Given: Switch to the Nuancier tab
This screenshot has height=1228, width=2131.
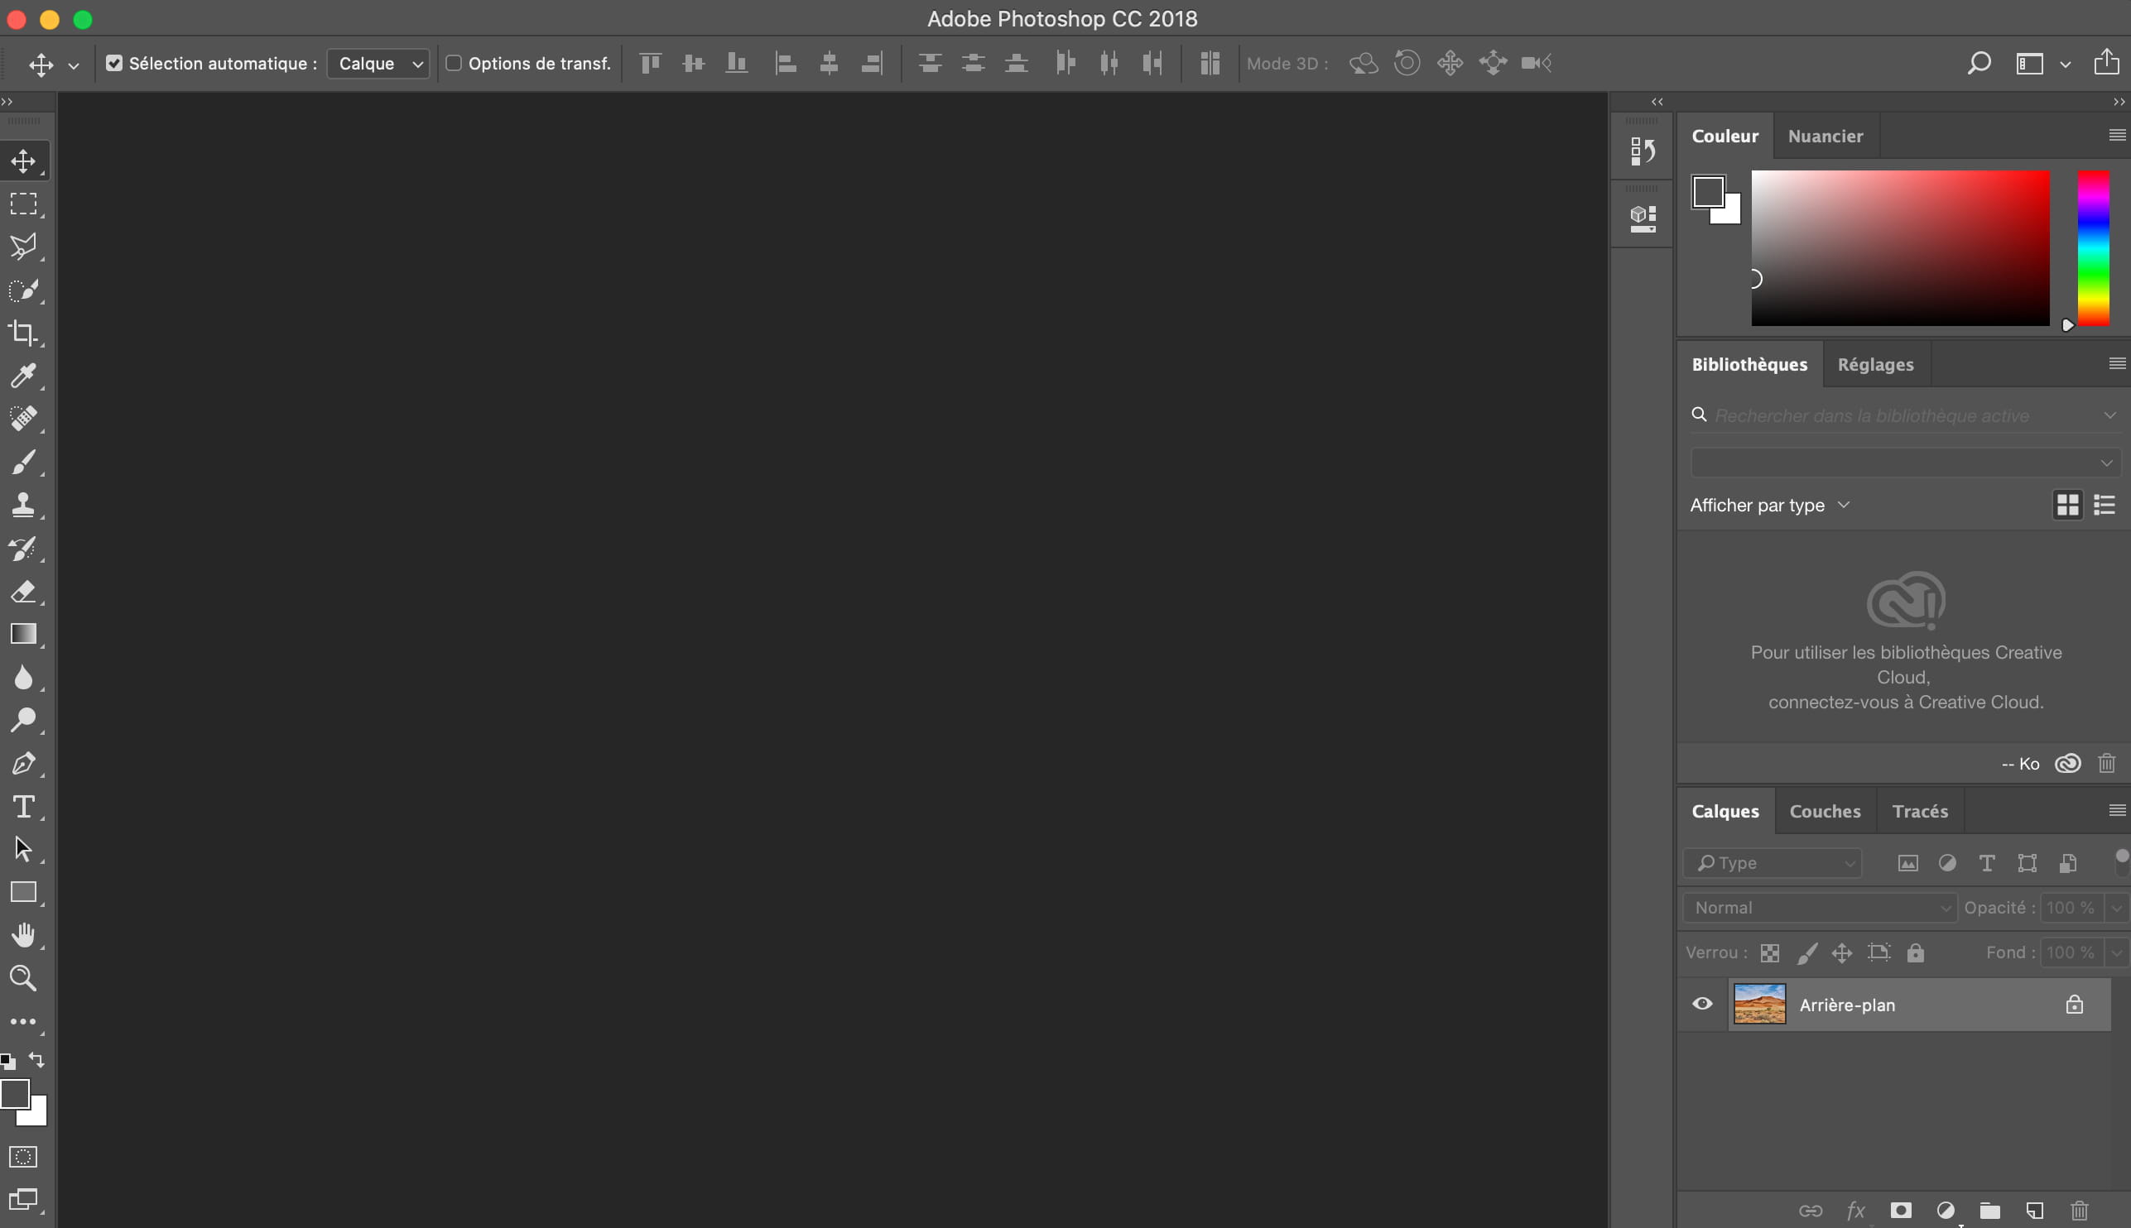Looking at the screenshot, I should click(1826, 135).
